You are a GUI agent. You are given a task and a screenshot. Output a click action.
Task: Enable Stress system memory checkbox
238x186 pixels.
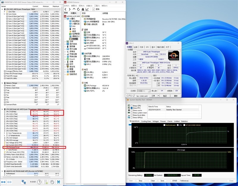(x=131, y=113)
